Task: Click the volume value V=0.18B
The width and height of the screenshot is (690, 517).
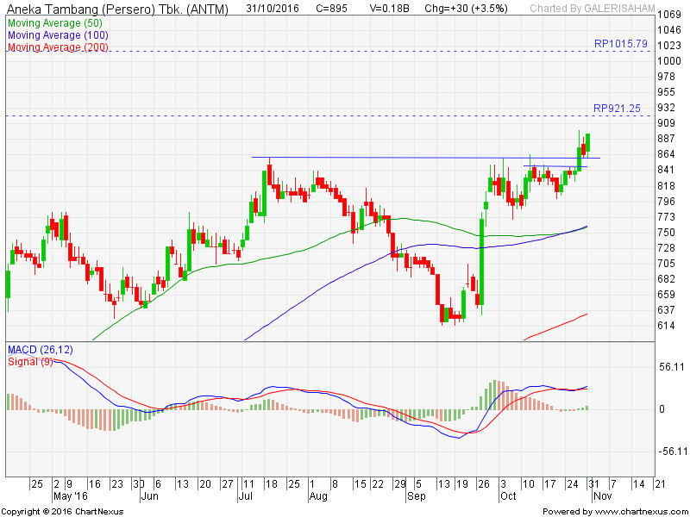Action: pyautogui.click(x=389, y=9)
